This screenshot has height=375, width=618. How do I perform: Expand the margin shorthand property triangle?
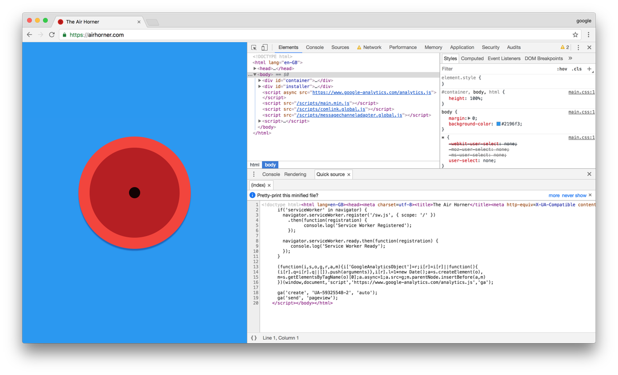click(469, 118)
